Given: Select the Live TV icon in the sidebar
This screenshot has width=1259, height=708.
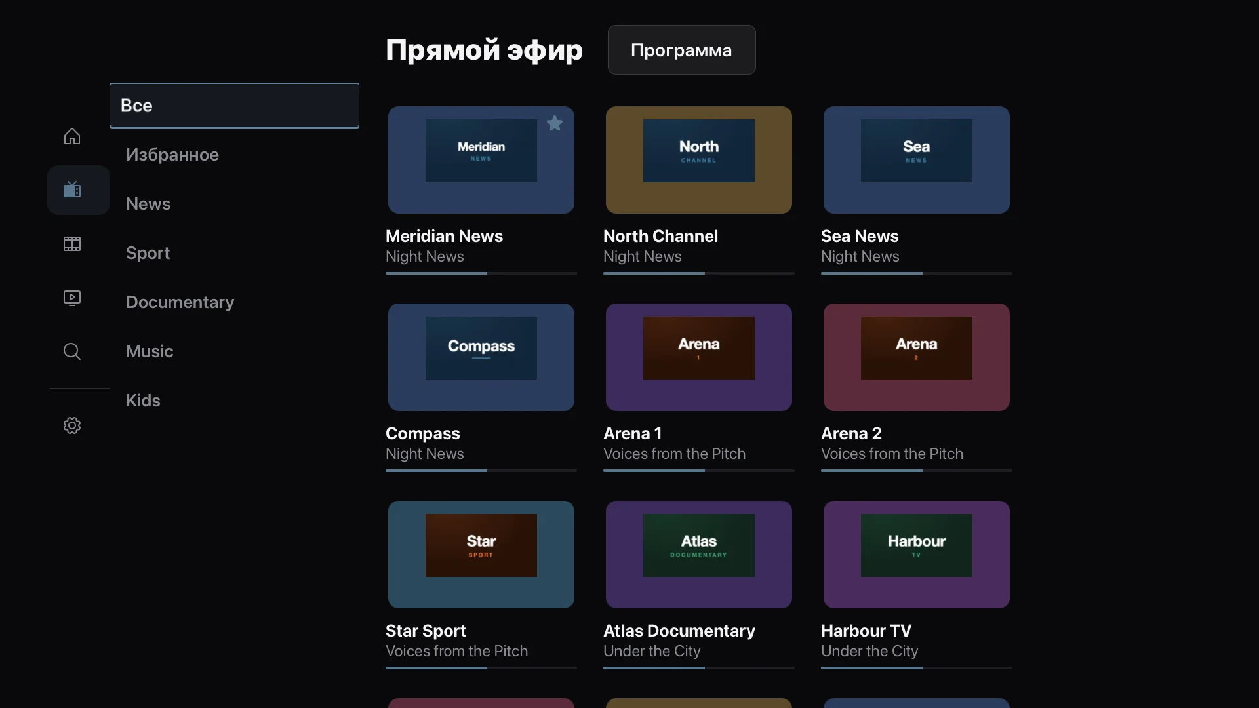Looking at the screenshot, I should pyautogui.click(x=72, y=190).
